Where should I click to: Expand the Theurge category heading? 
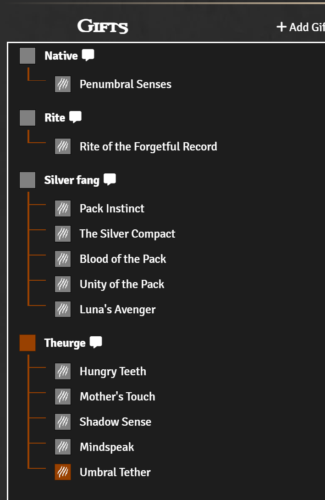point(65,343)
